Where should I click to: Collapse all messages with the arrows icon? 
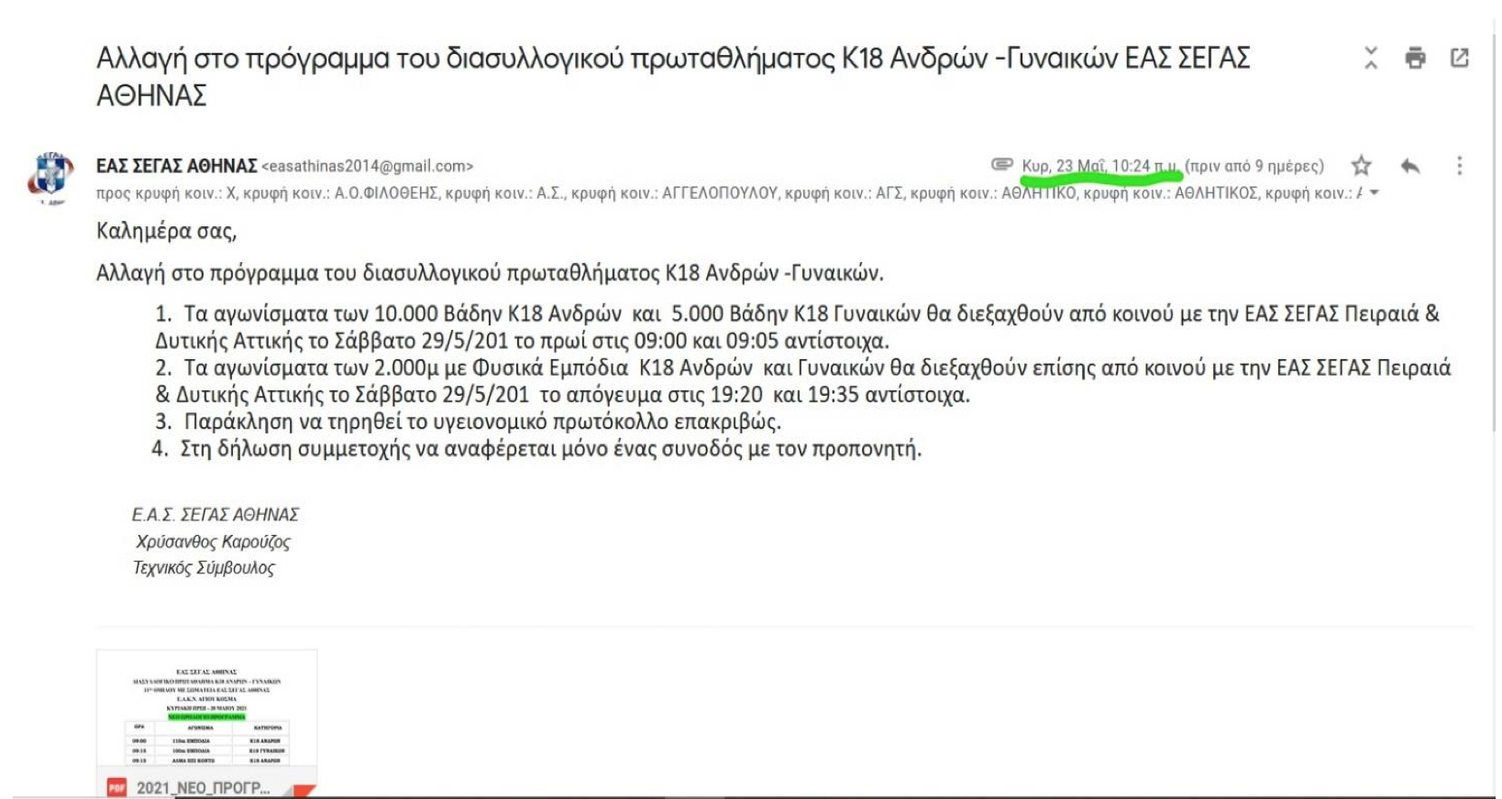click(1370, 59)
